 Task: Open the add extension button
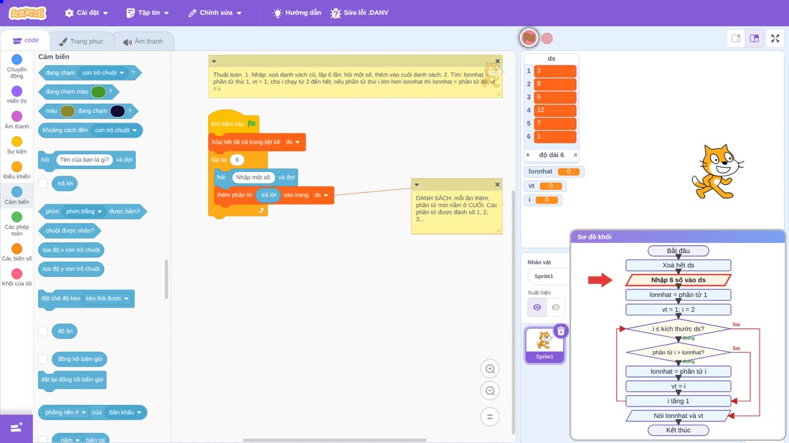tap(16, 428)
